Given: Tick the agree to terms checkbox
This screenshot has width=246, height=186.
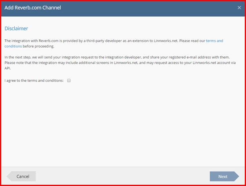Looking at the screenshot, I should [x=69, y=81].
